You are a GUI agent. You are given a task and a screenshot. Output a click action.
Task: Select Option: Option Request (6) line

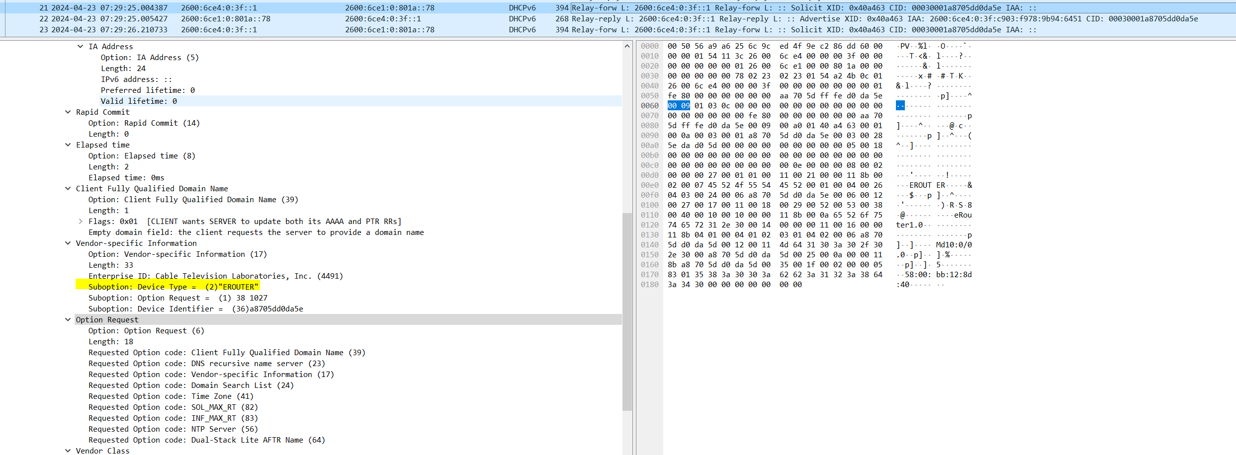tap(146, 330)
